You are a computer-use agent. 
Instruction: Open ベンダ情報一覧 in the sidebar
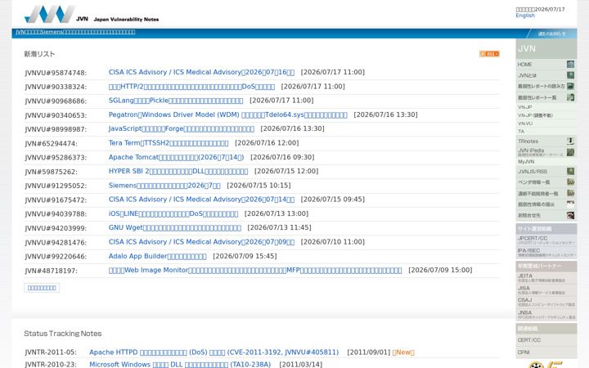click(x=546, y=182)
